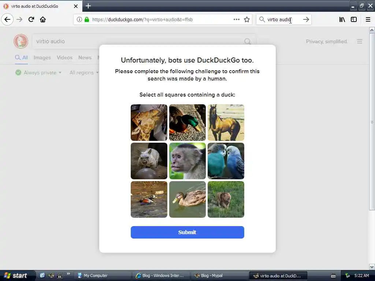Select the horse image square

click(226, 123)
